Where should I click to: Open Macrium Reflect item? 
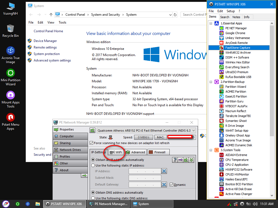pos(235,111)
